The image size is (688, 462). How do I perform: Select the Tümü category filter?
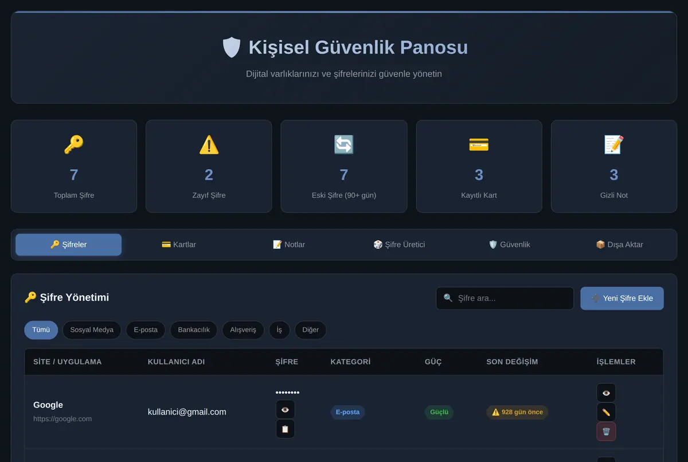pyautogui.click(x=41, y=330)
